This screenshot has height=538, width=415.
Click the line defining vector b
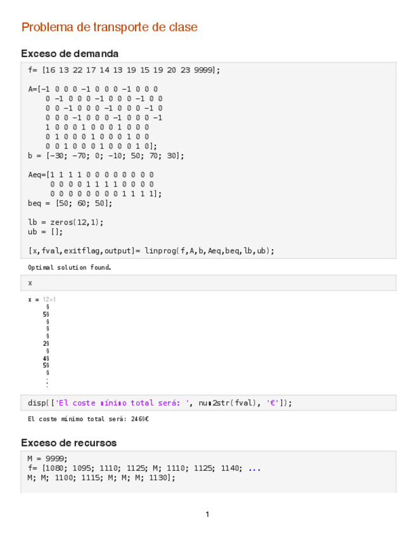[106, 155]
